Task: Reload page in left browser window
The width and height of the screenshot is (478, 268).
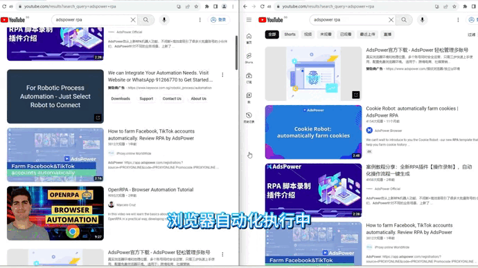Action: pos(4,6)
